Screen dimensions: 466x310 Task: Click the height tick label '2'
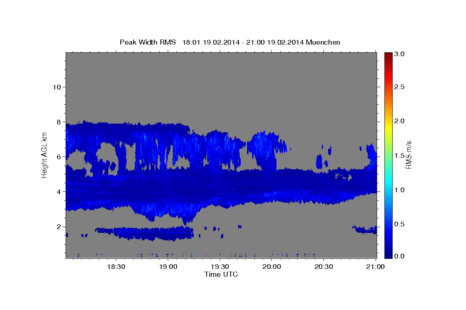point(58,227)
